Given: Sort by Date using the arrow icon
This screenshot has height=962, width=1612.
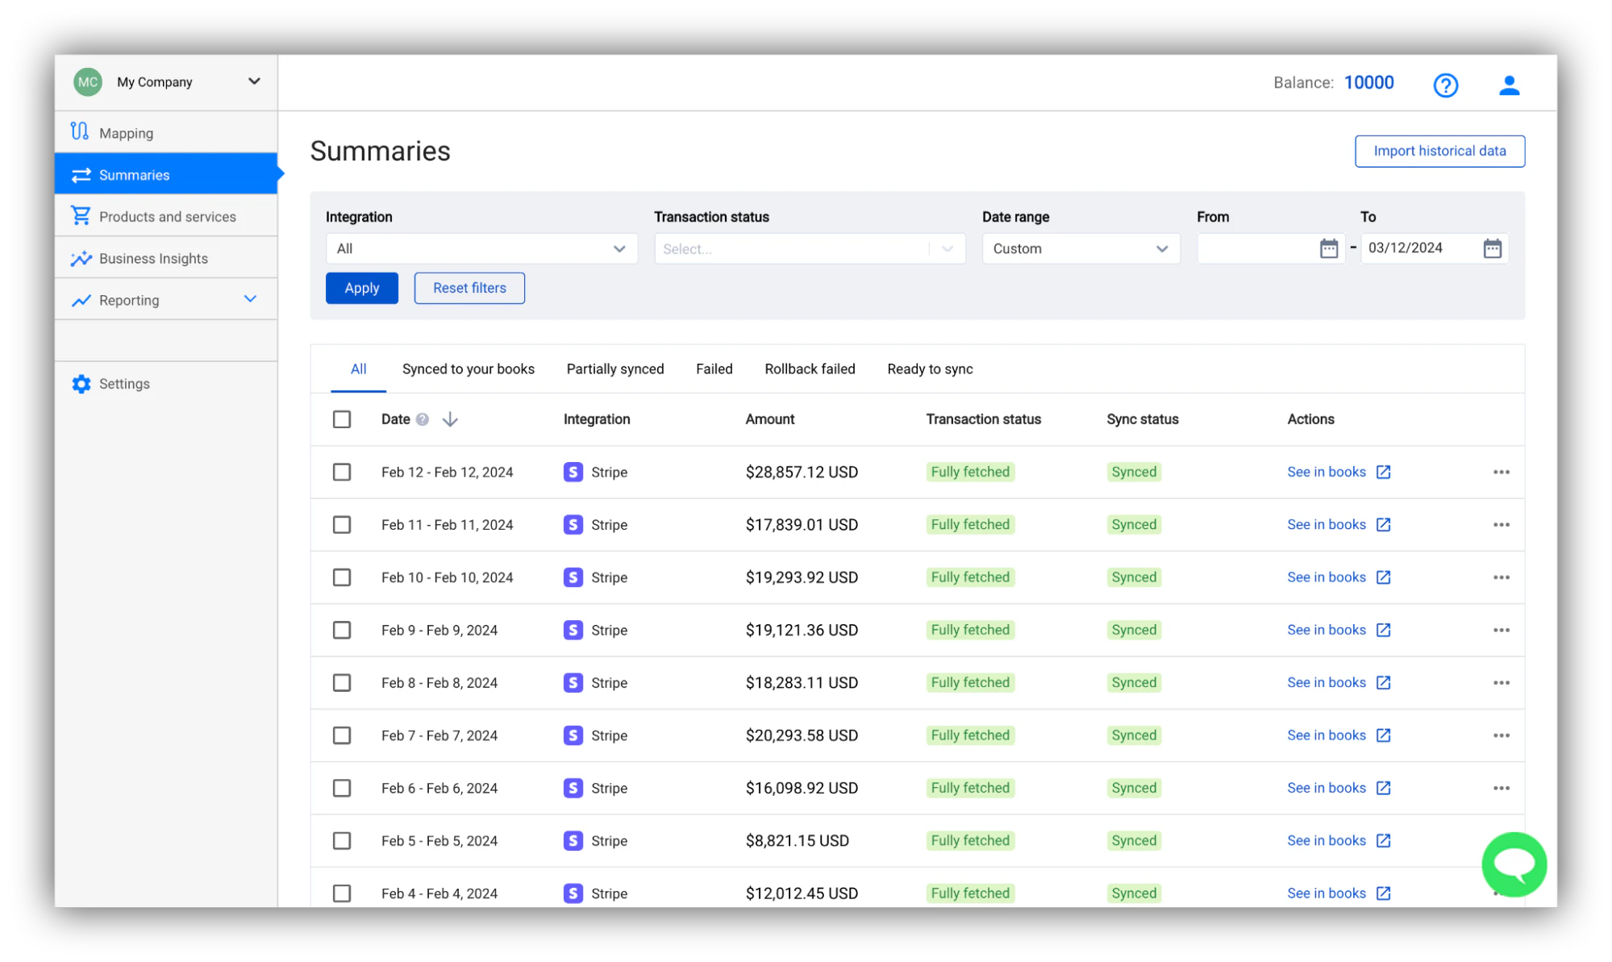Looking at the screenshot, I should coord(450,419).
